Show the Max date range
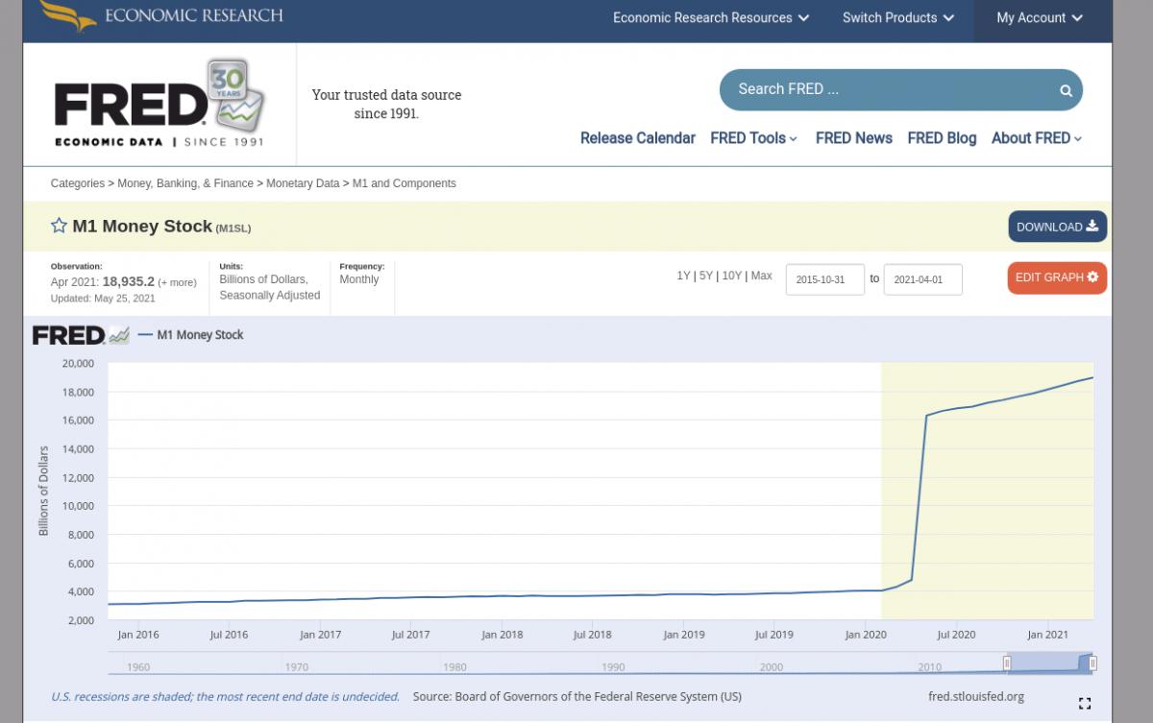This screenshot has width=1153, height=723. (x=761, y=276)
